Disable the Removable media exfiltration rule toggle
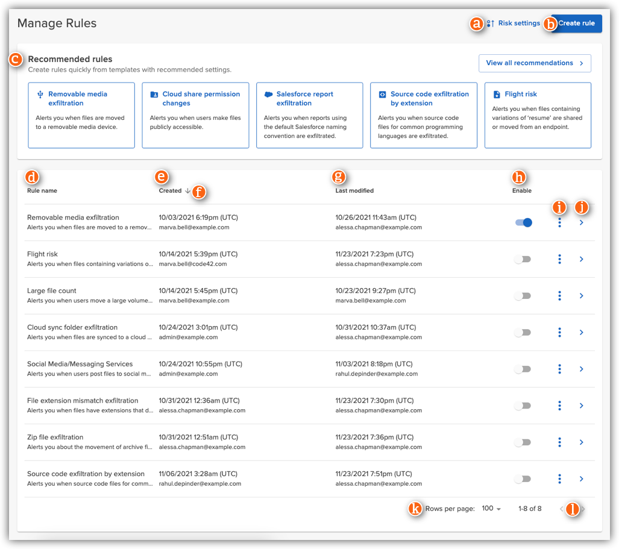 pos(524,222)
